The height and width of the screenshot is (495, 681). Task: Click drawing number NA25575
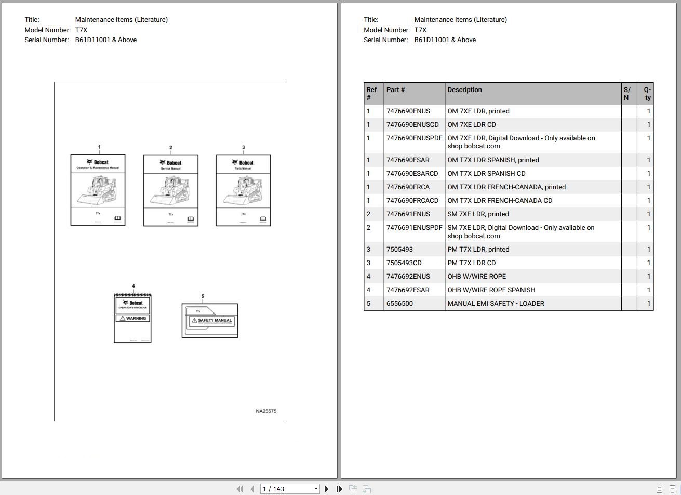coord(266,411)
